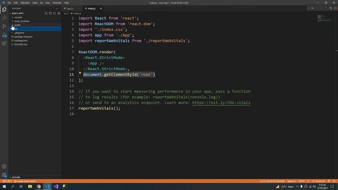This screenshot has width=338, height=190.
Task: Click the src breadcrumb segment
Action: point(65,13)
